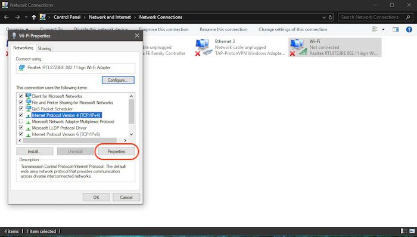Click Network and Internet breadcrumb

pos(110,17)
